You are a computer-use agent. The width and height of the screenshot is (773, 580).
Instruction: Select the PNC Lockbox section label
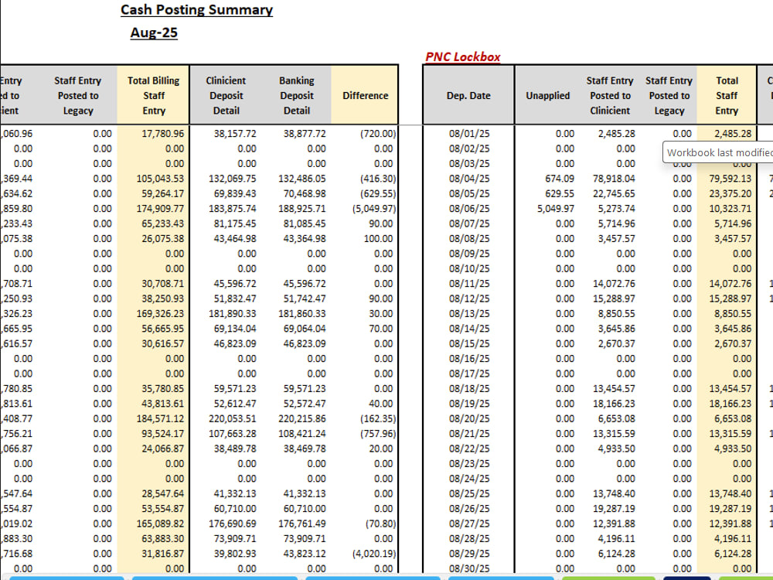pyautogui.click(x=463, y=56)
